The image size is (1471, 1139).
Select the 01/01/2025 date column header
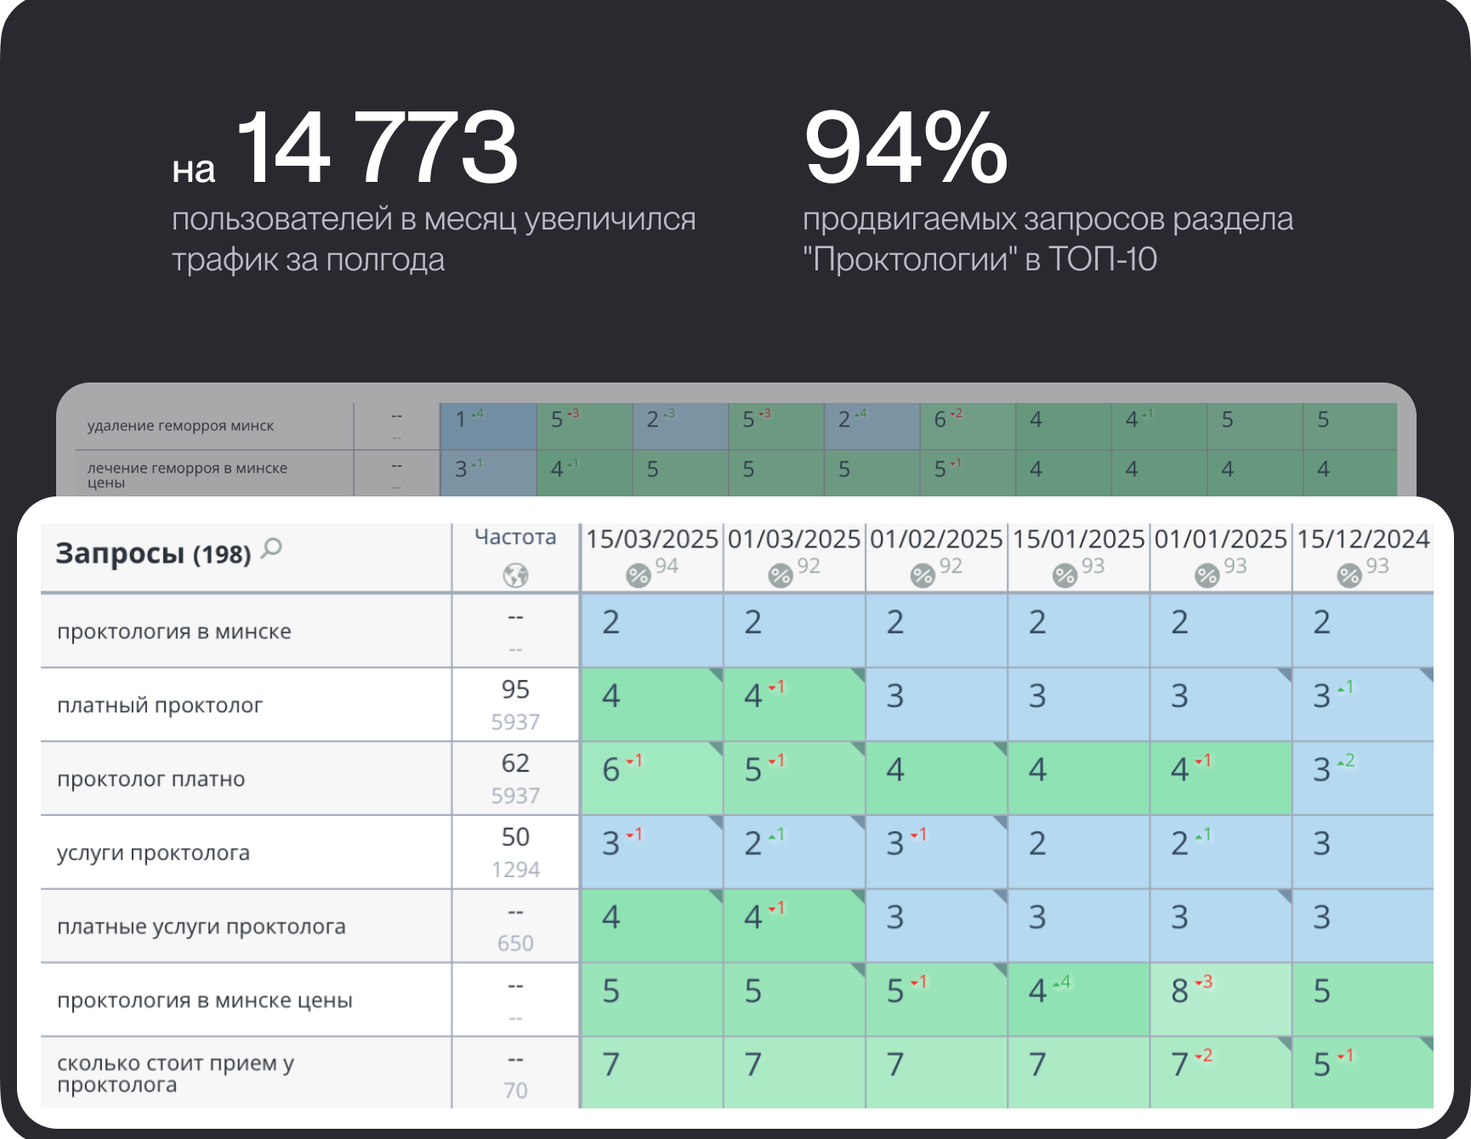coord(1221,539)
